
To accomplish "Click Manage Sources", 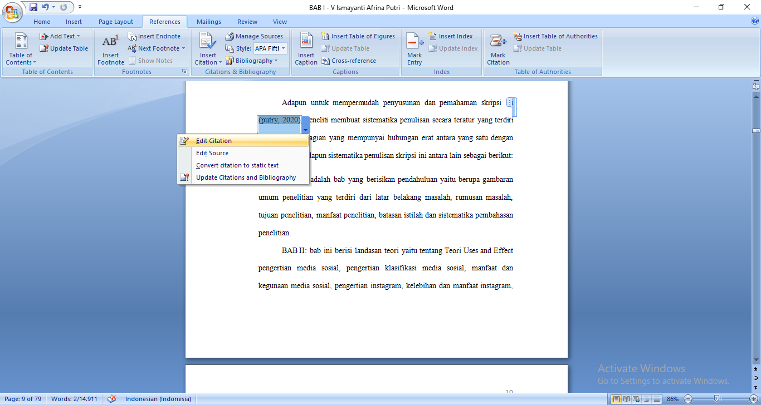I will click(x=254, y=36).
